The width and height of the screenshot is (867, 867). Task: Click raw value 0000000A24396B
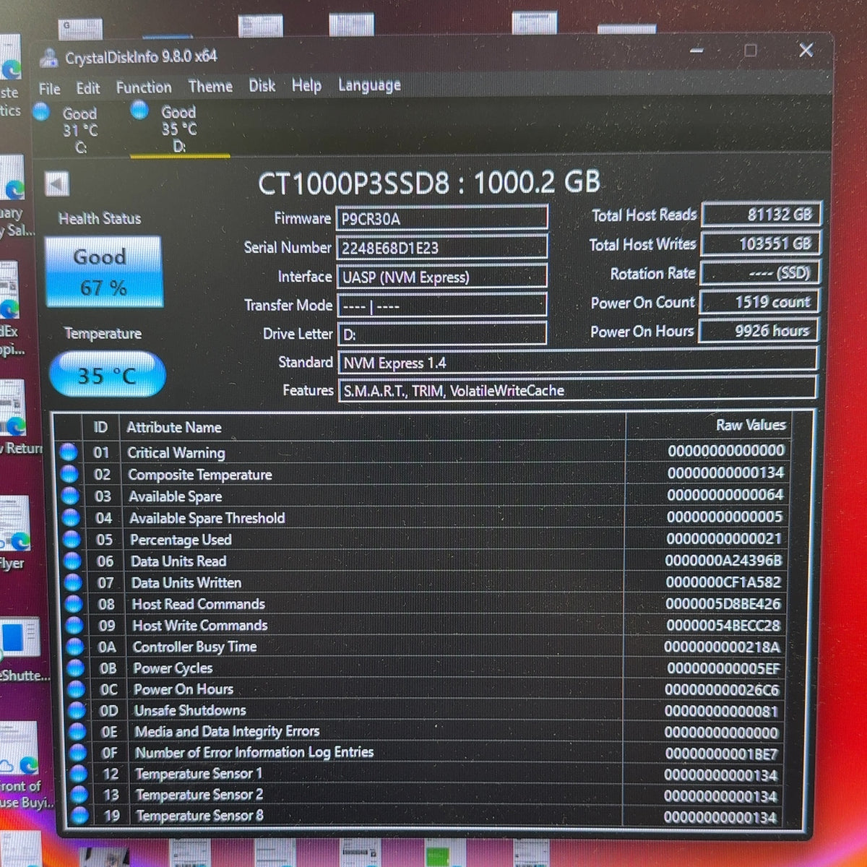[x=723, y=560]
